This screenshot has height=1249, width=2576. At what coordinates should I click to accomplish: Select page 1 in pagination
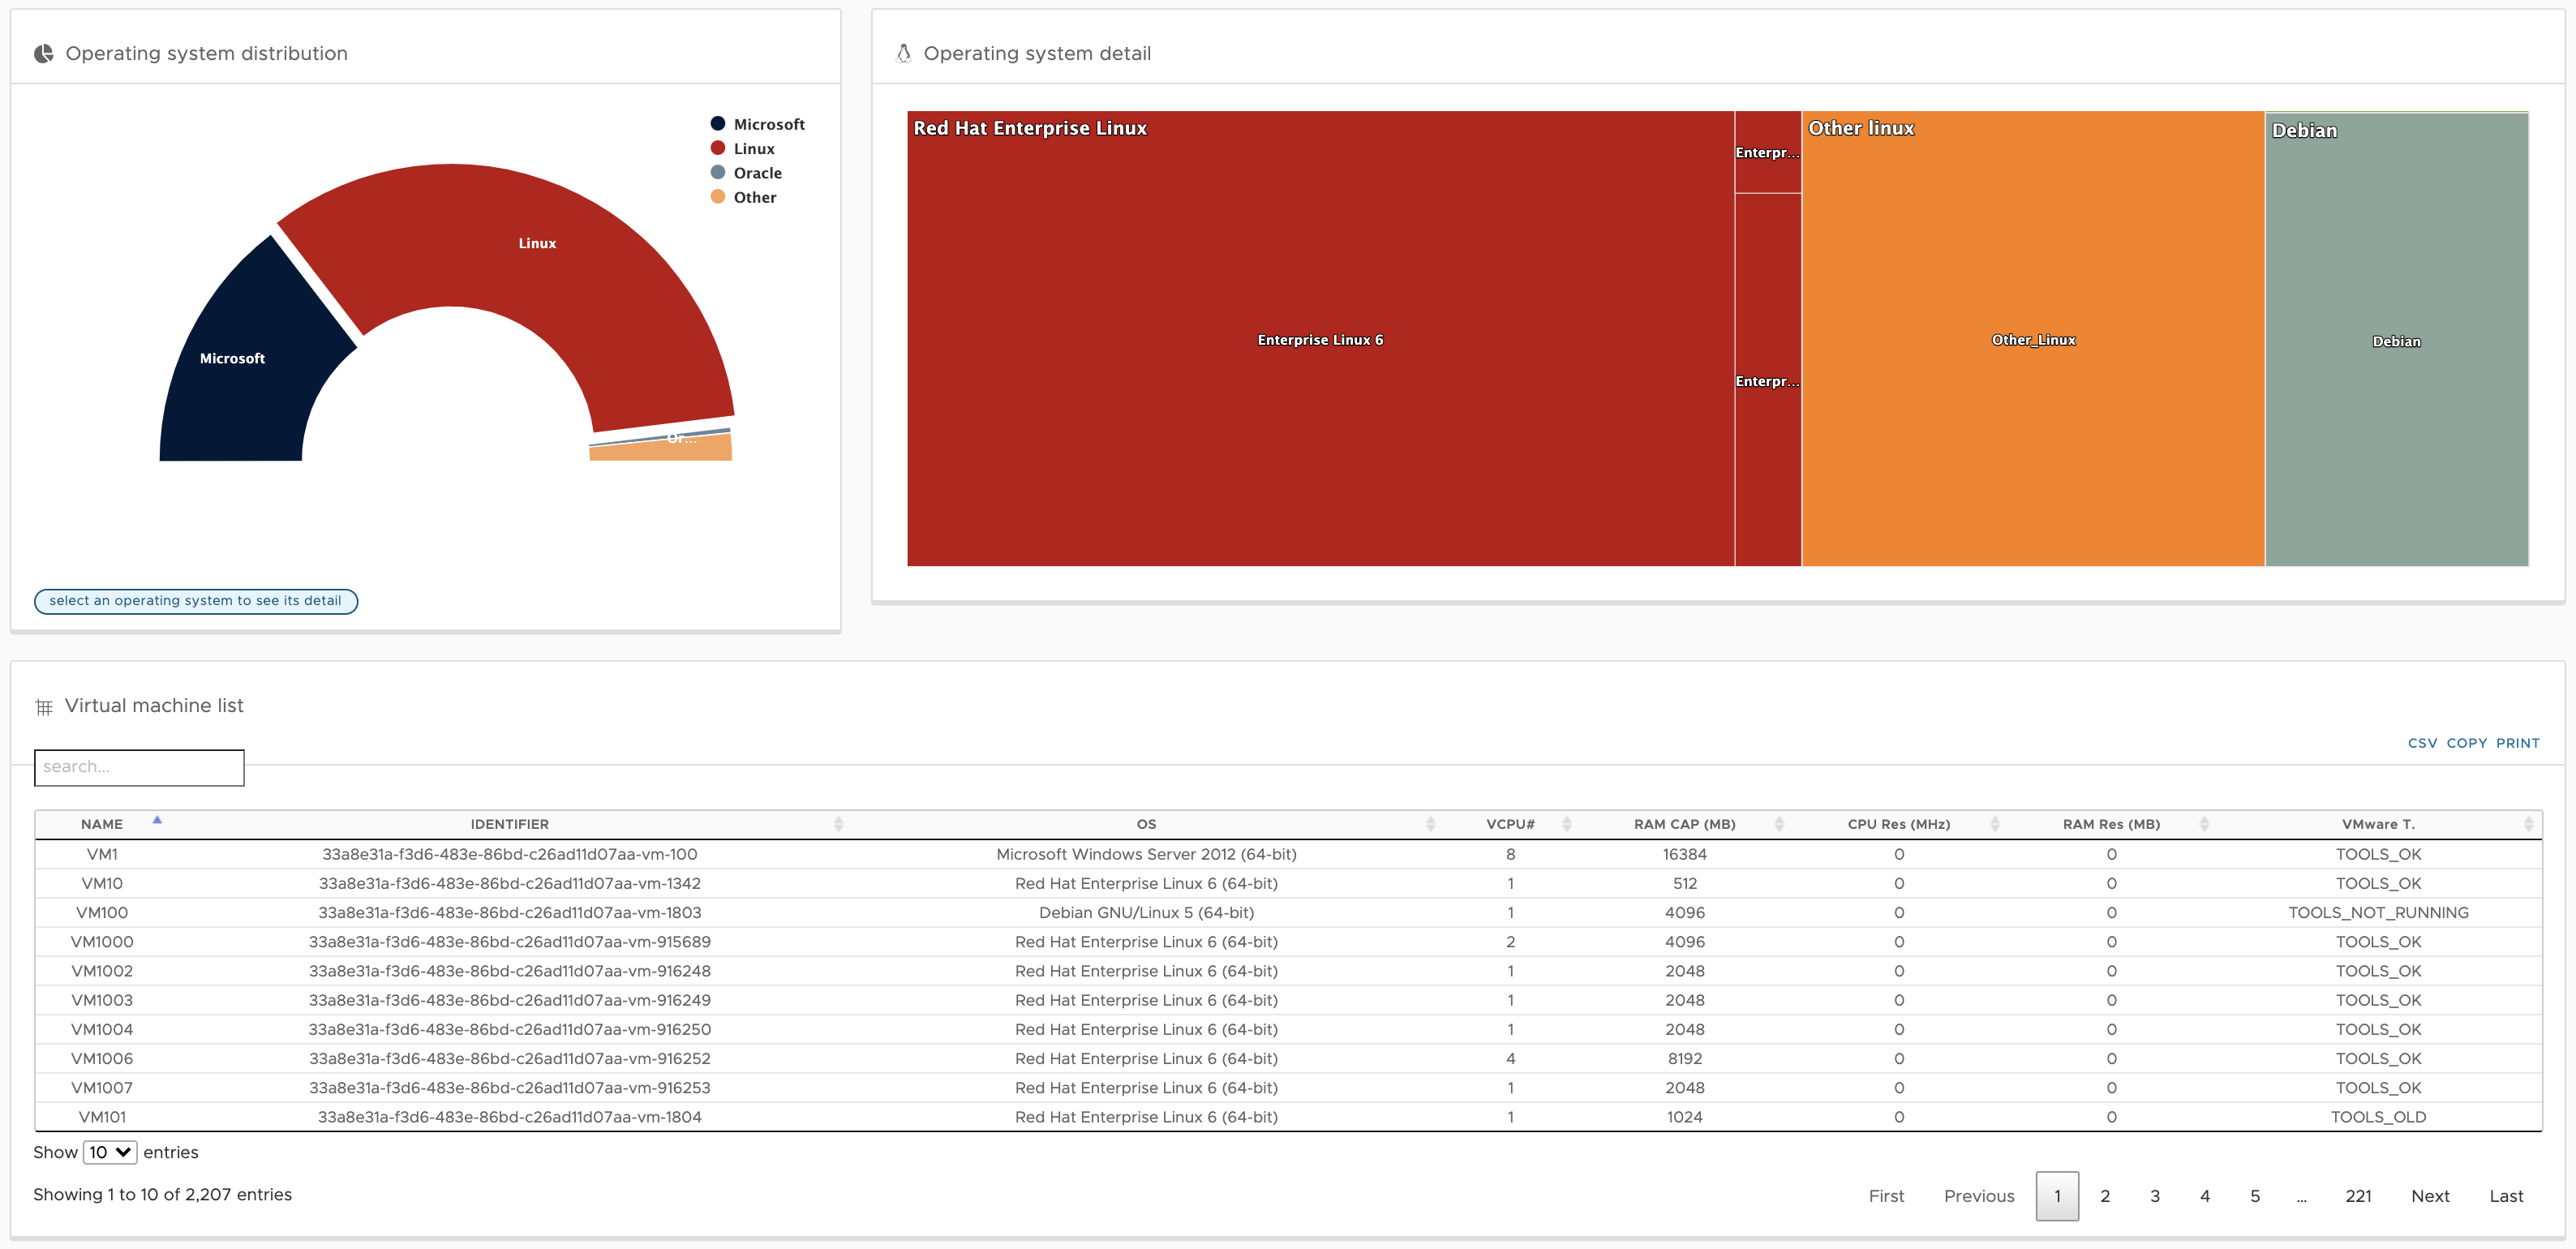pos(2057,1196)
